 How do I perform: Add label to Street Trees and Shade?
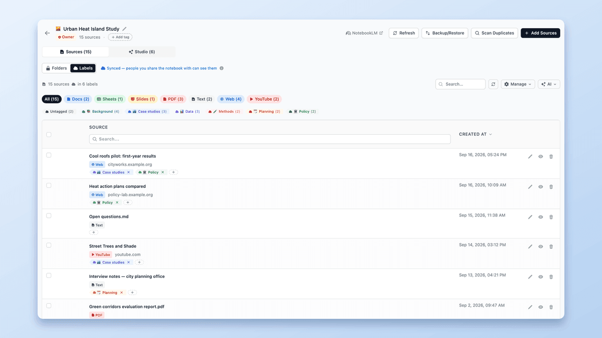[x=139, y=262]
